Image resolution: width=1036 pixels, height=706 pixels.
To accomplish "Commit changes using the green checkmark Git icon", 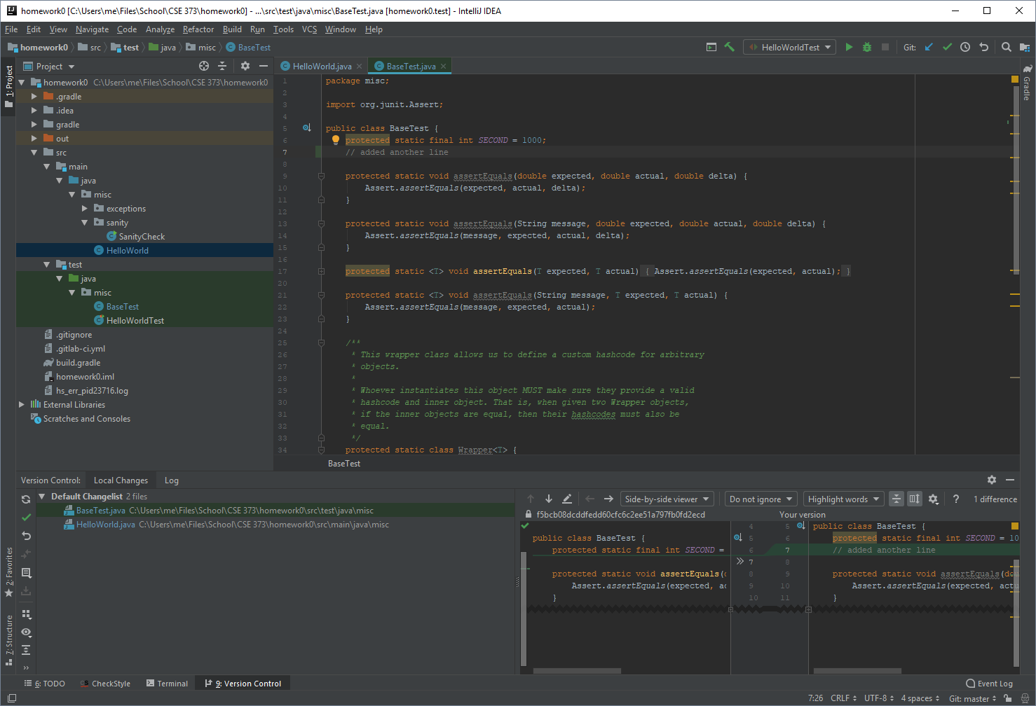I will (947, 47).
